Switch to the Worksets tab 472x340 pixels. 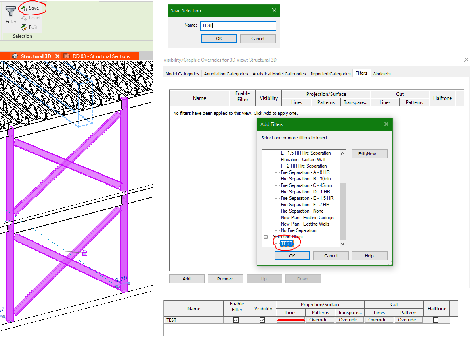point(381,73)
